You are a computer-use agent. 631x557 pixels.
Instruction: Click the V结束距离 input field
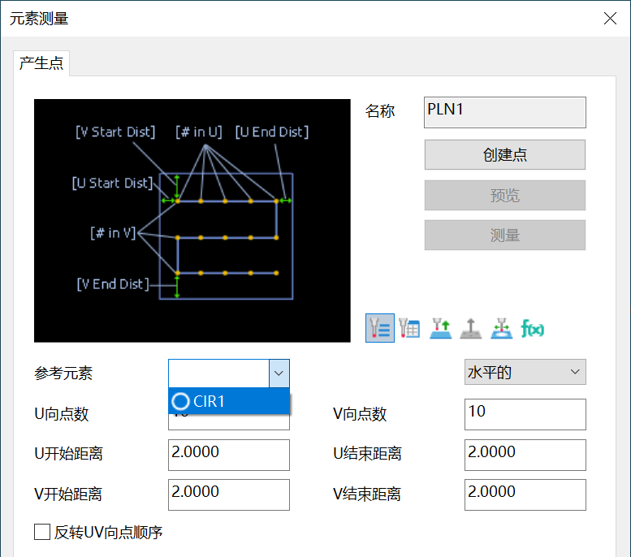[525, 494]
